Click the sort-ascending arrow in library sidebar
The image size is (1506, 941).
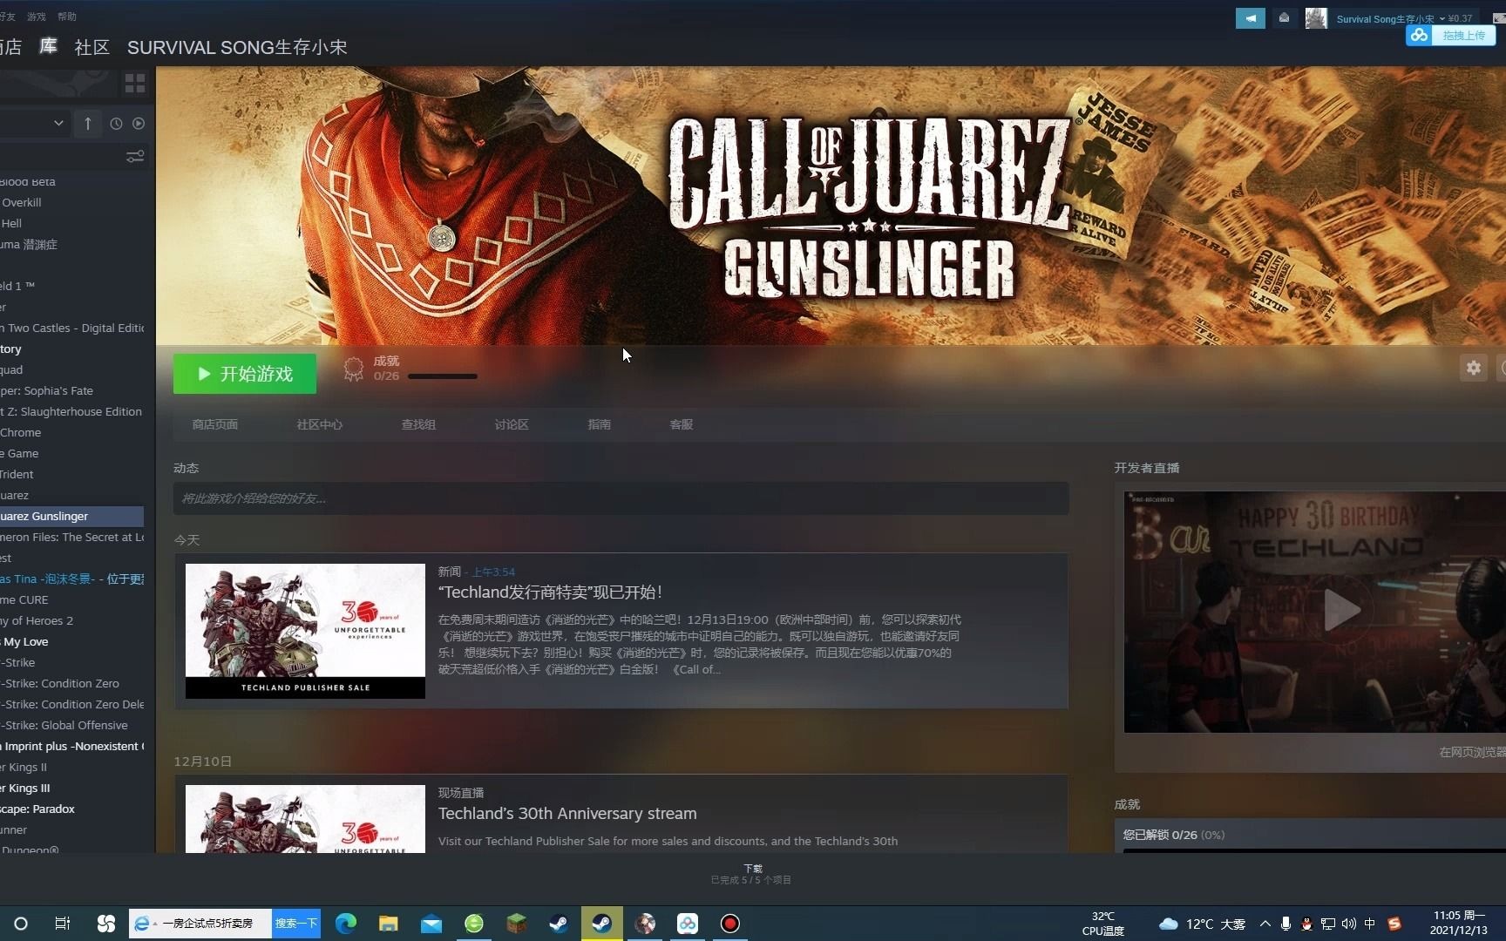tap(88, 124)
